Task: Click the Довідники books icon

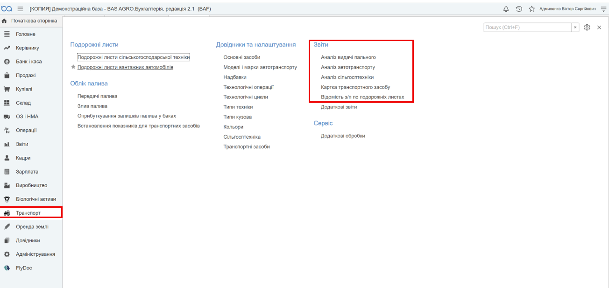Action: 7,240
